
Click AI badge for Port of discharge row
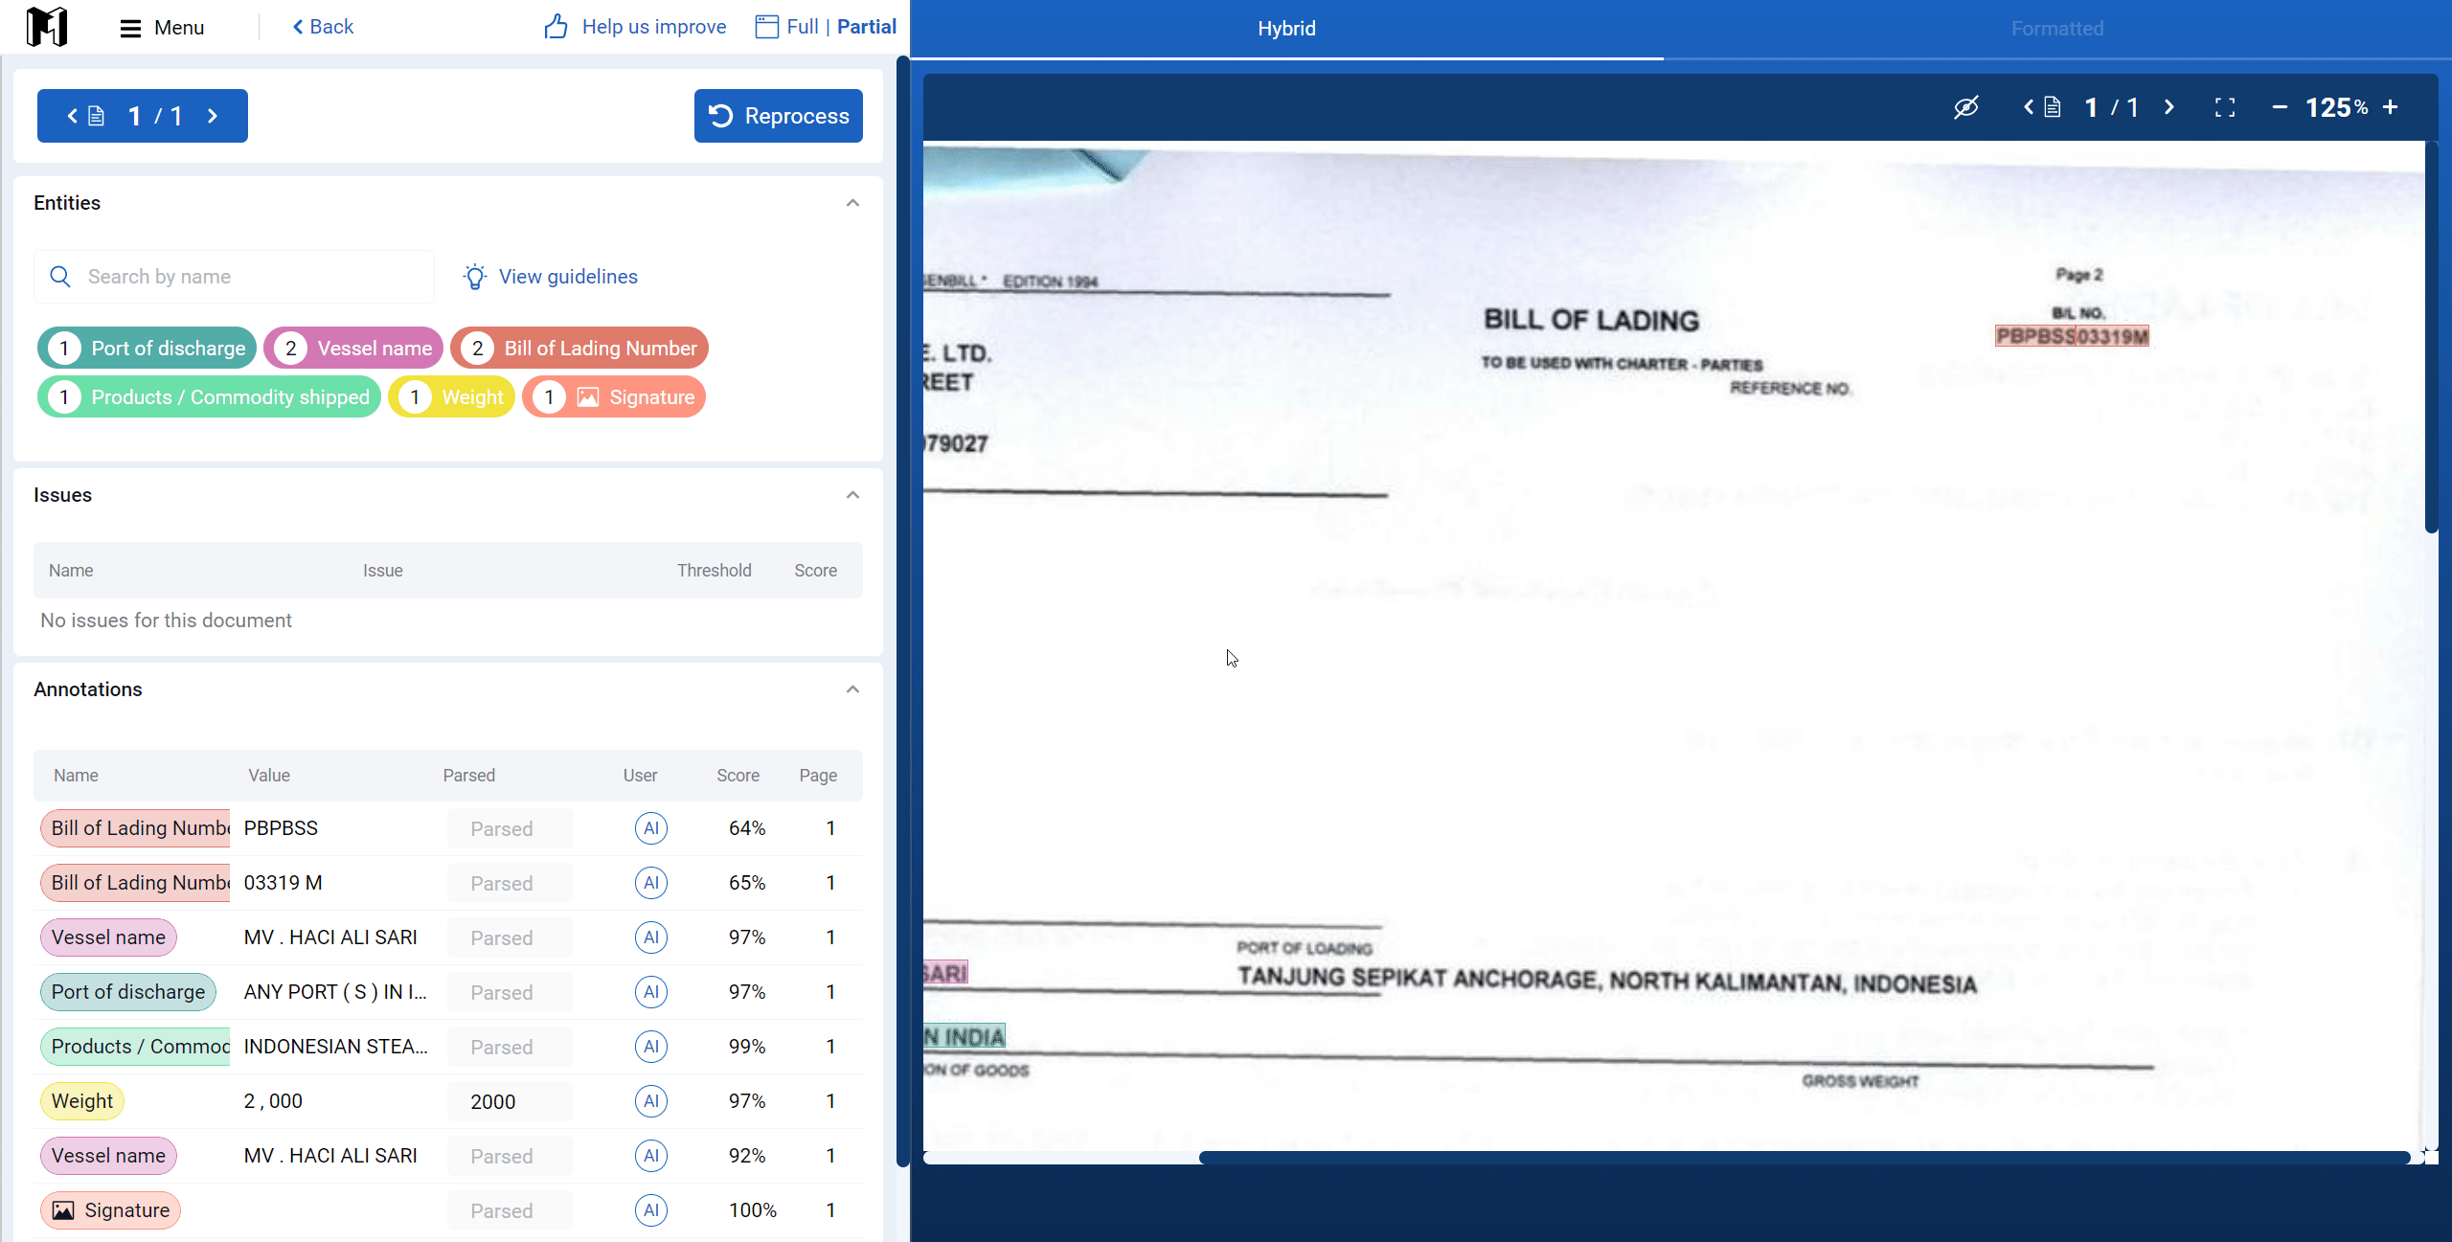651,992
